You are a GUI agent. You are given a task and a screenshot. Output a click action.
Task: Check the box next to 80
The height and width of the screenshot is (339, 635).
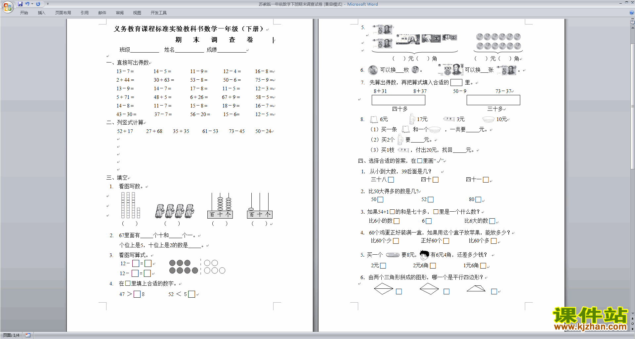[x=478, y=200]
